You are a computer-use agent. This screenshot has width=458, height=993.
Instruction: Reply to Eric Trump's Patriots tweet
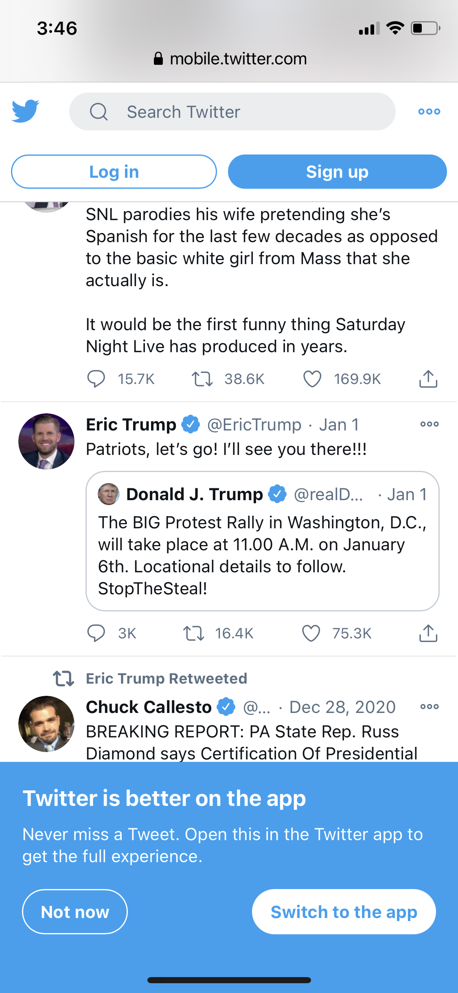pyautogui.click(x=96, y=633)
